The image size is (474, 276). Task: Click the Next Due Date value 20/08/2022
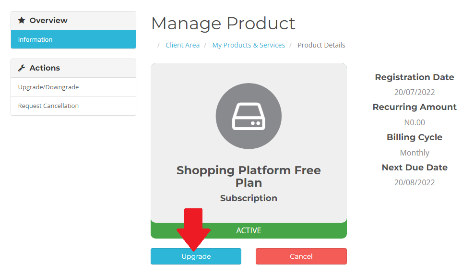[415, 182]
